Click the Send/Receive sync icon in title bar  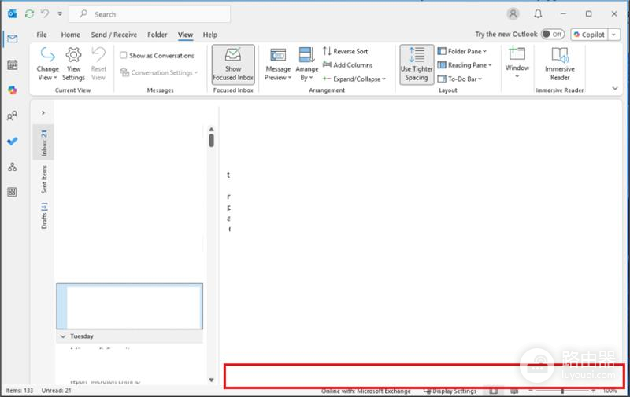29,14
